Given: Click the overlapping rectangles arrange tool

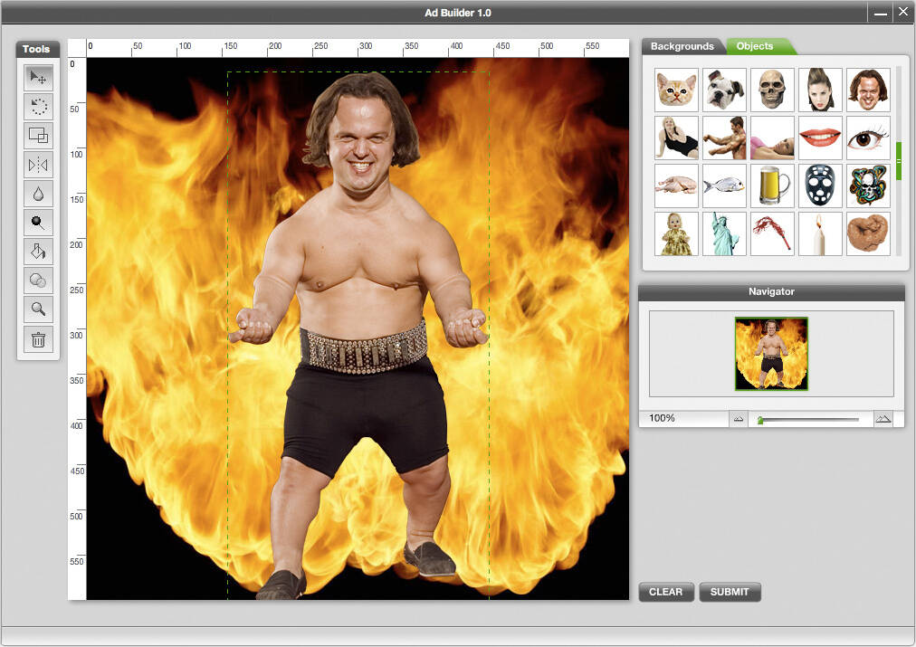Looking at the screenshot, I should point(38,136).
